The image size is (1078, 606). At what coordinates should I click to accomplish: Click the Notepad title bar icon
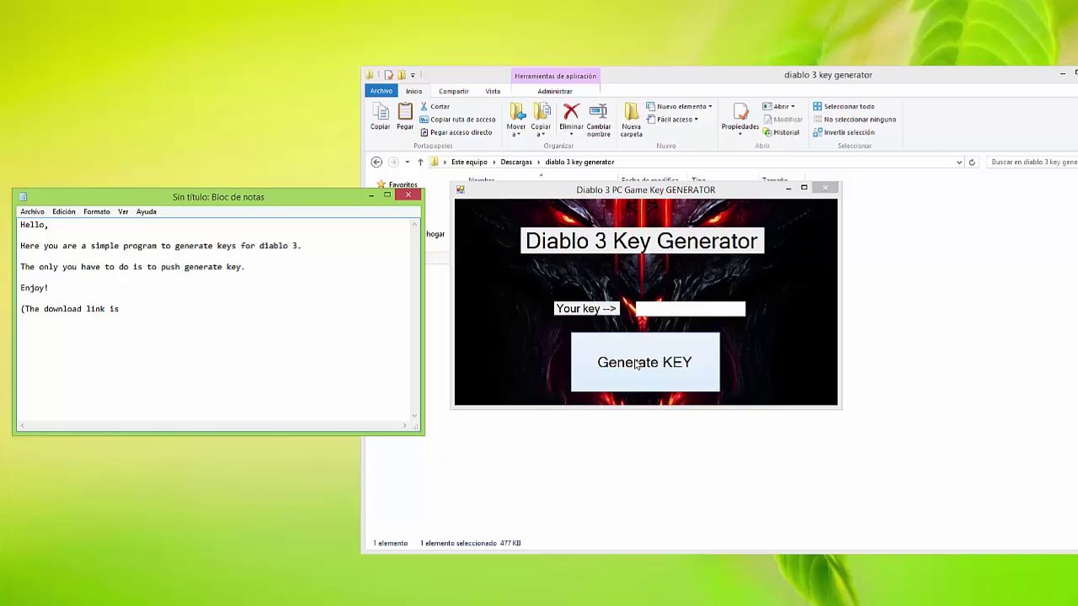[x=23, y=197]
